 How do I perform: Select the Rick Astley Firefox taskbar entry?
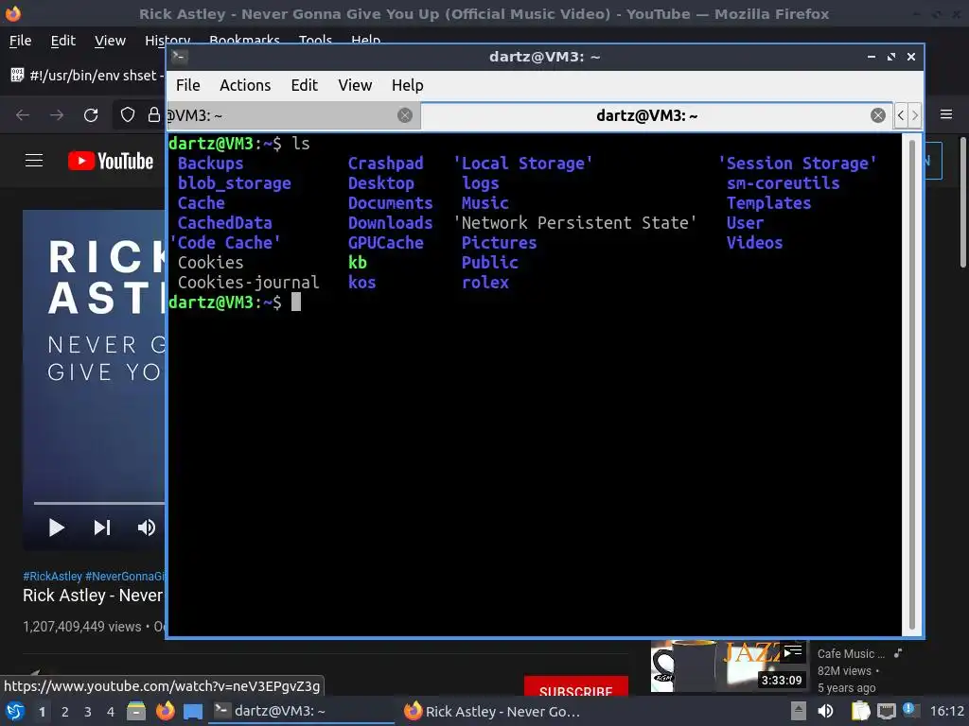click(x=492, y=711)
